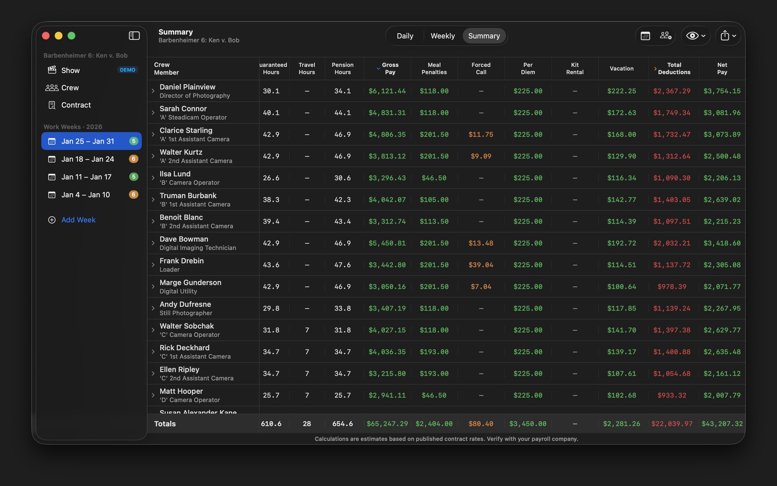Click calendar icon for Jan 4 – Jan 10
This screenshot has width=777, height=486.
click(x=52, y=194)
